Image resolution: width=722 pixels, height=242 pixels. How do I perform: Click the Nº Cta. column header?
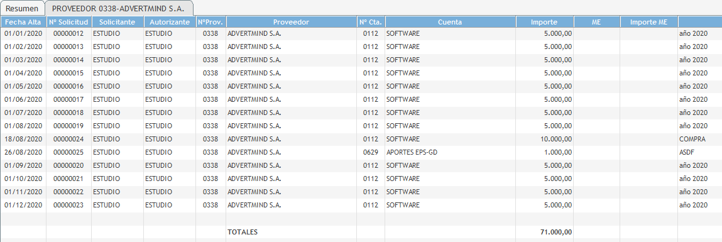[371, 22]
